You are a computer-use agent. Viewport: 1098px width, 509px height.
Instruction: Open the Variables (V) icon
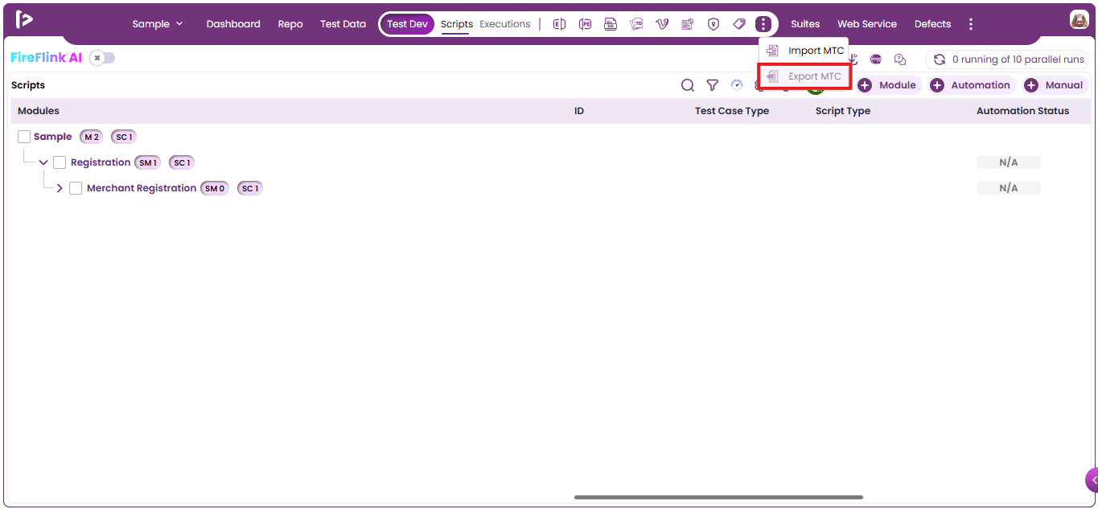pos(662,24)
